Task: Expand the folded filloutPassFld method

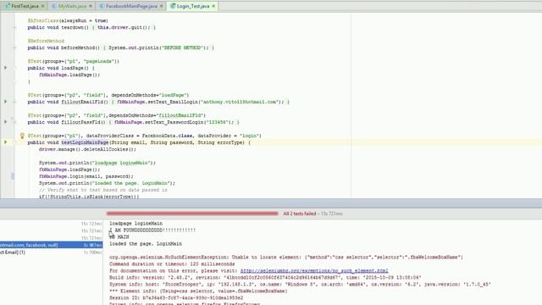Action: coord(15,122)
